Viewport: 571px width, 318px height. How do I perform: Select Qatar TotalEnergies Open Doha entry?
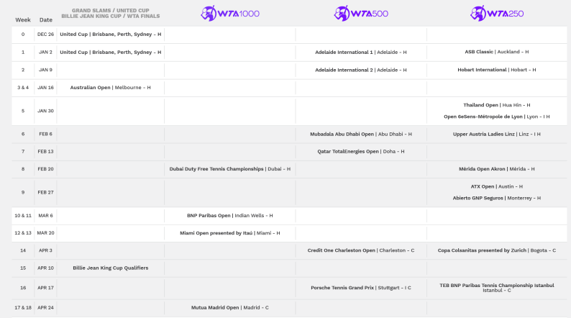pyautogui.click(x=361, y=152)
